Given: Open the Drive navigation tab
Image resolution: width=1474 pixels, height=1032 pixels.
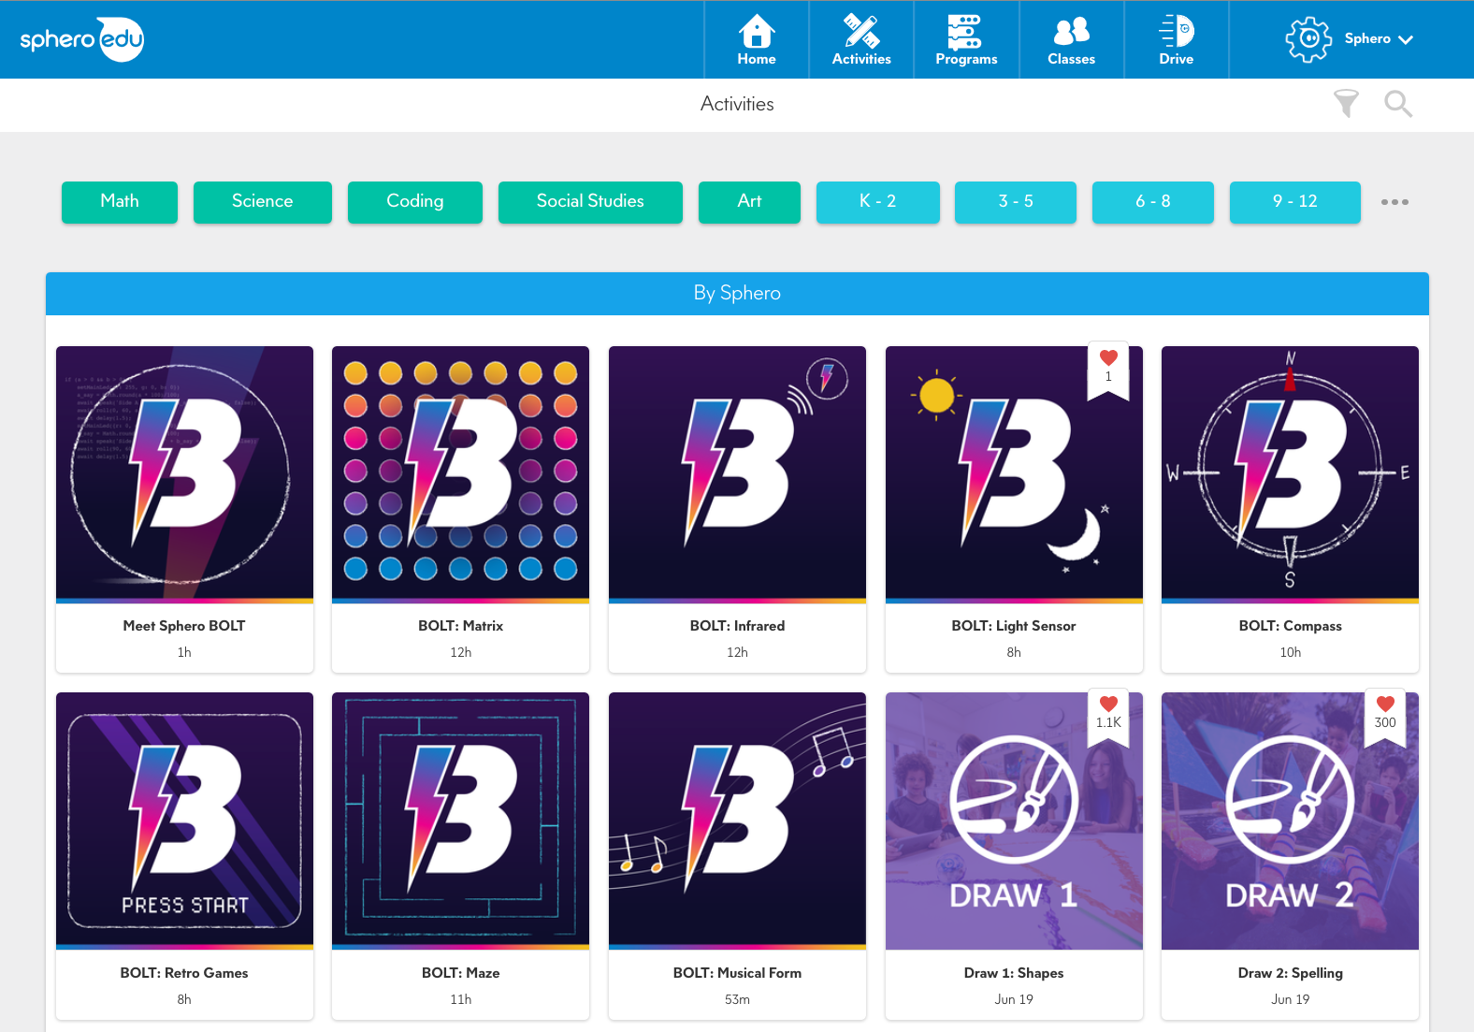Looking at the screenshot, I should (1176, 39).
